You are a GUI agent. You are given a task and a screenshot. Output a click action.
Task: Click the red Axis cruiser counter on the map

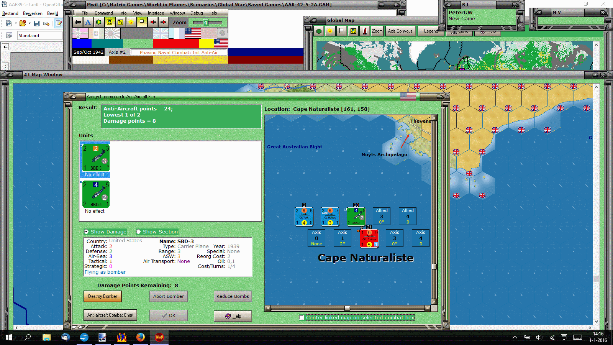point(369,238)
